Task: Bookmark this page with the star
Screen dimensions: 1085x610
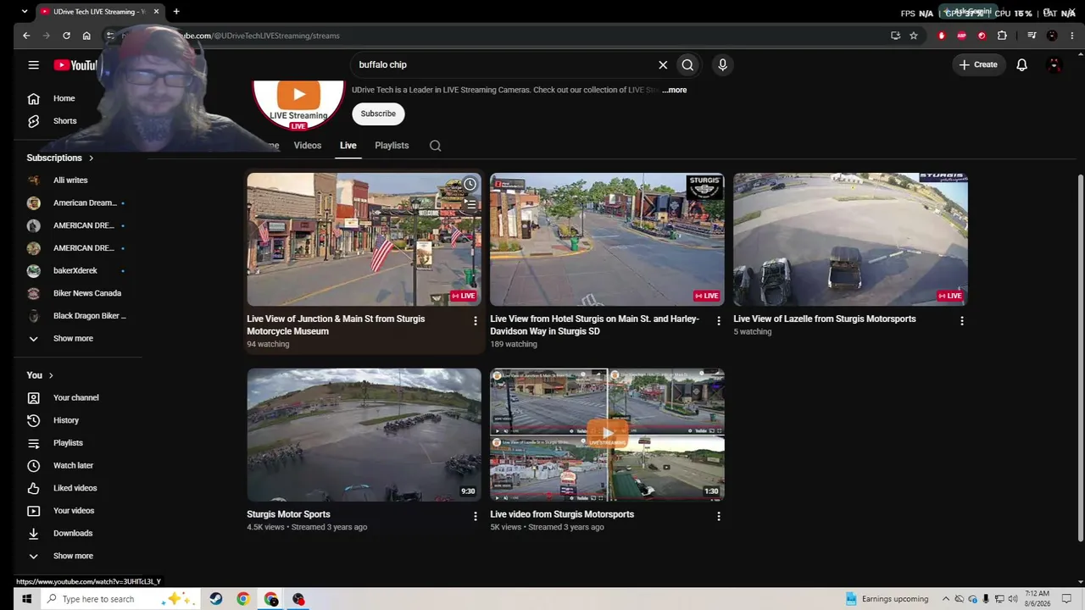Action: 914,36
